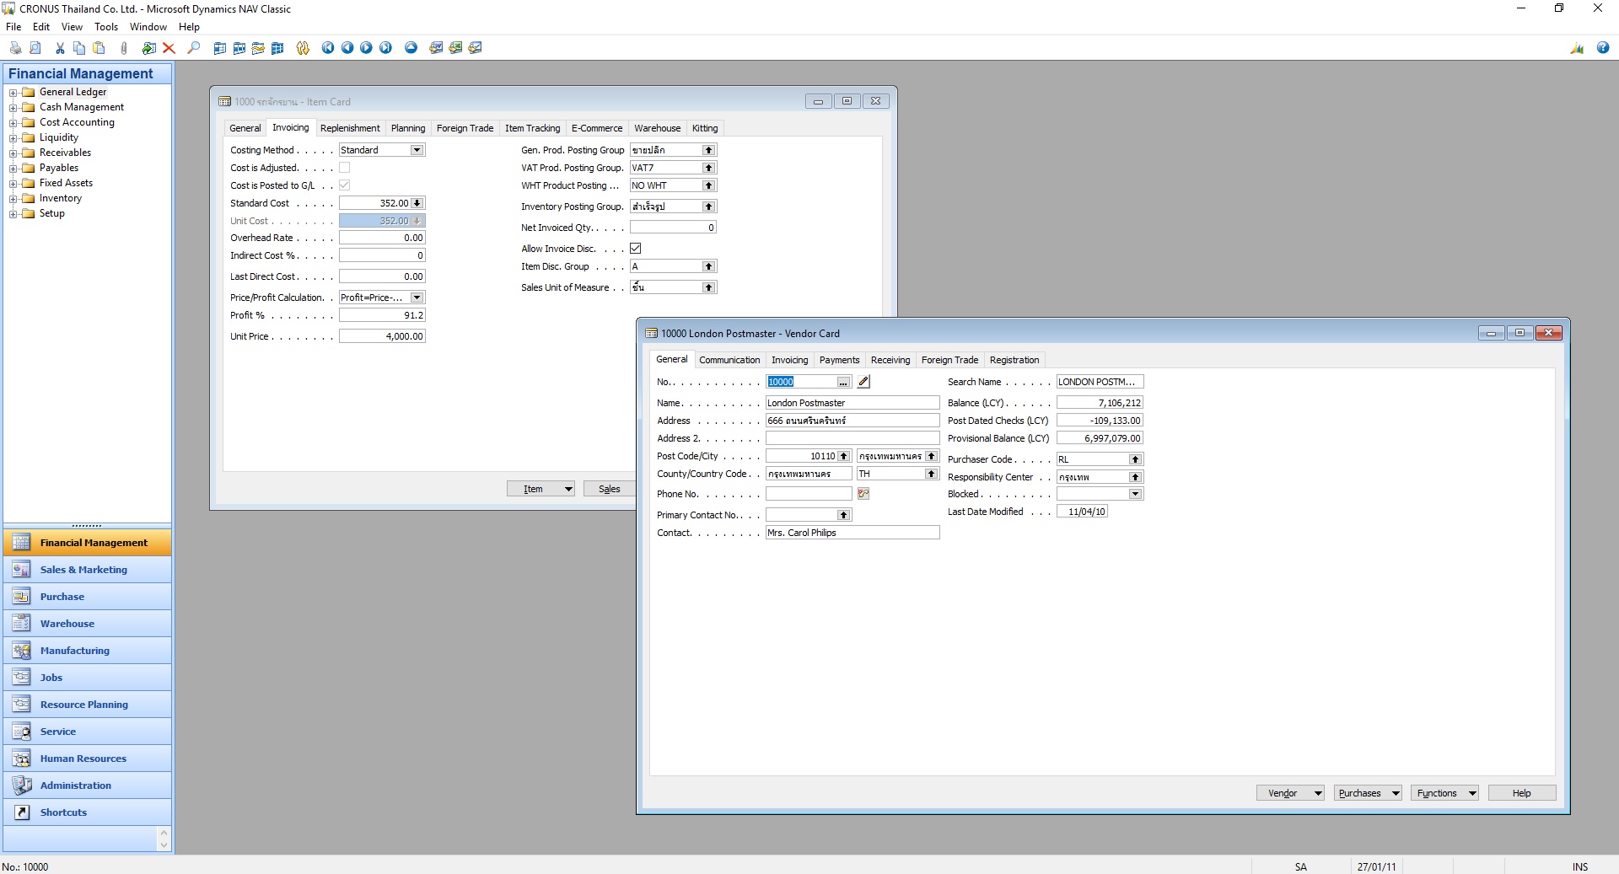
Task: Switch to Communication tab on Vendor Card
Action: [x=729, y=360]
